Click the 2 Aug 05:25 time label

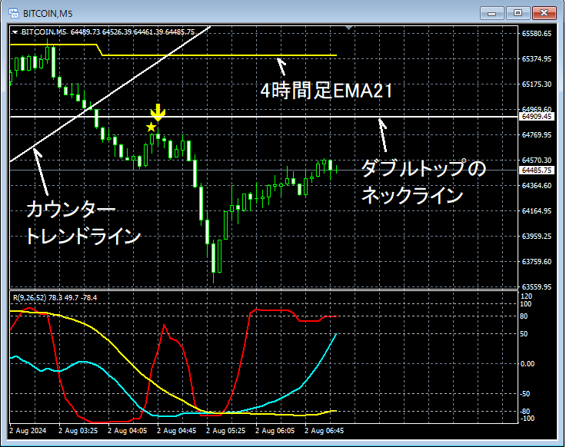tap(225, 431)
